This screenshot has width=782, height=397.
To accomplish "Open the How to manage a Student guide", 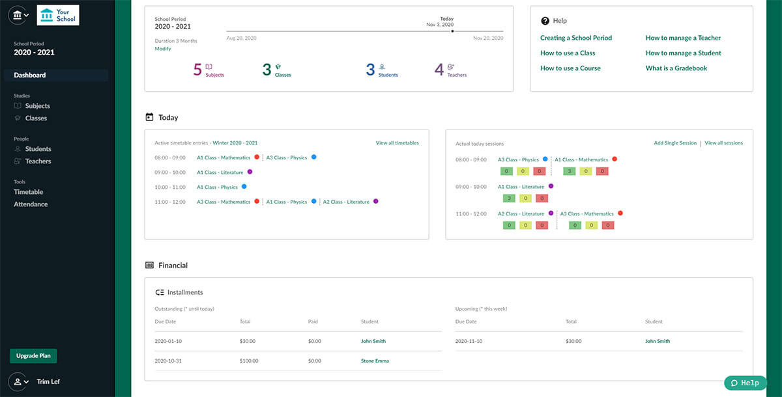I will (683, 53).
